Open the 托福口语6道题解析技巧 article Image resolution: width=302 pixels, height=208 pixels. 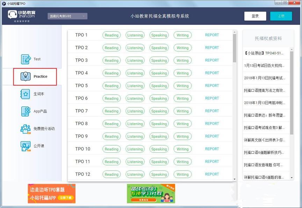264,152
